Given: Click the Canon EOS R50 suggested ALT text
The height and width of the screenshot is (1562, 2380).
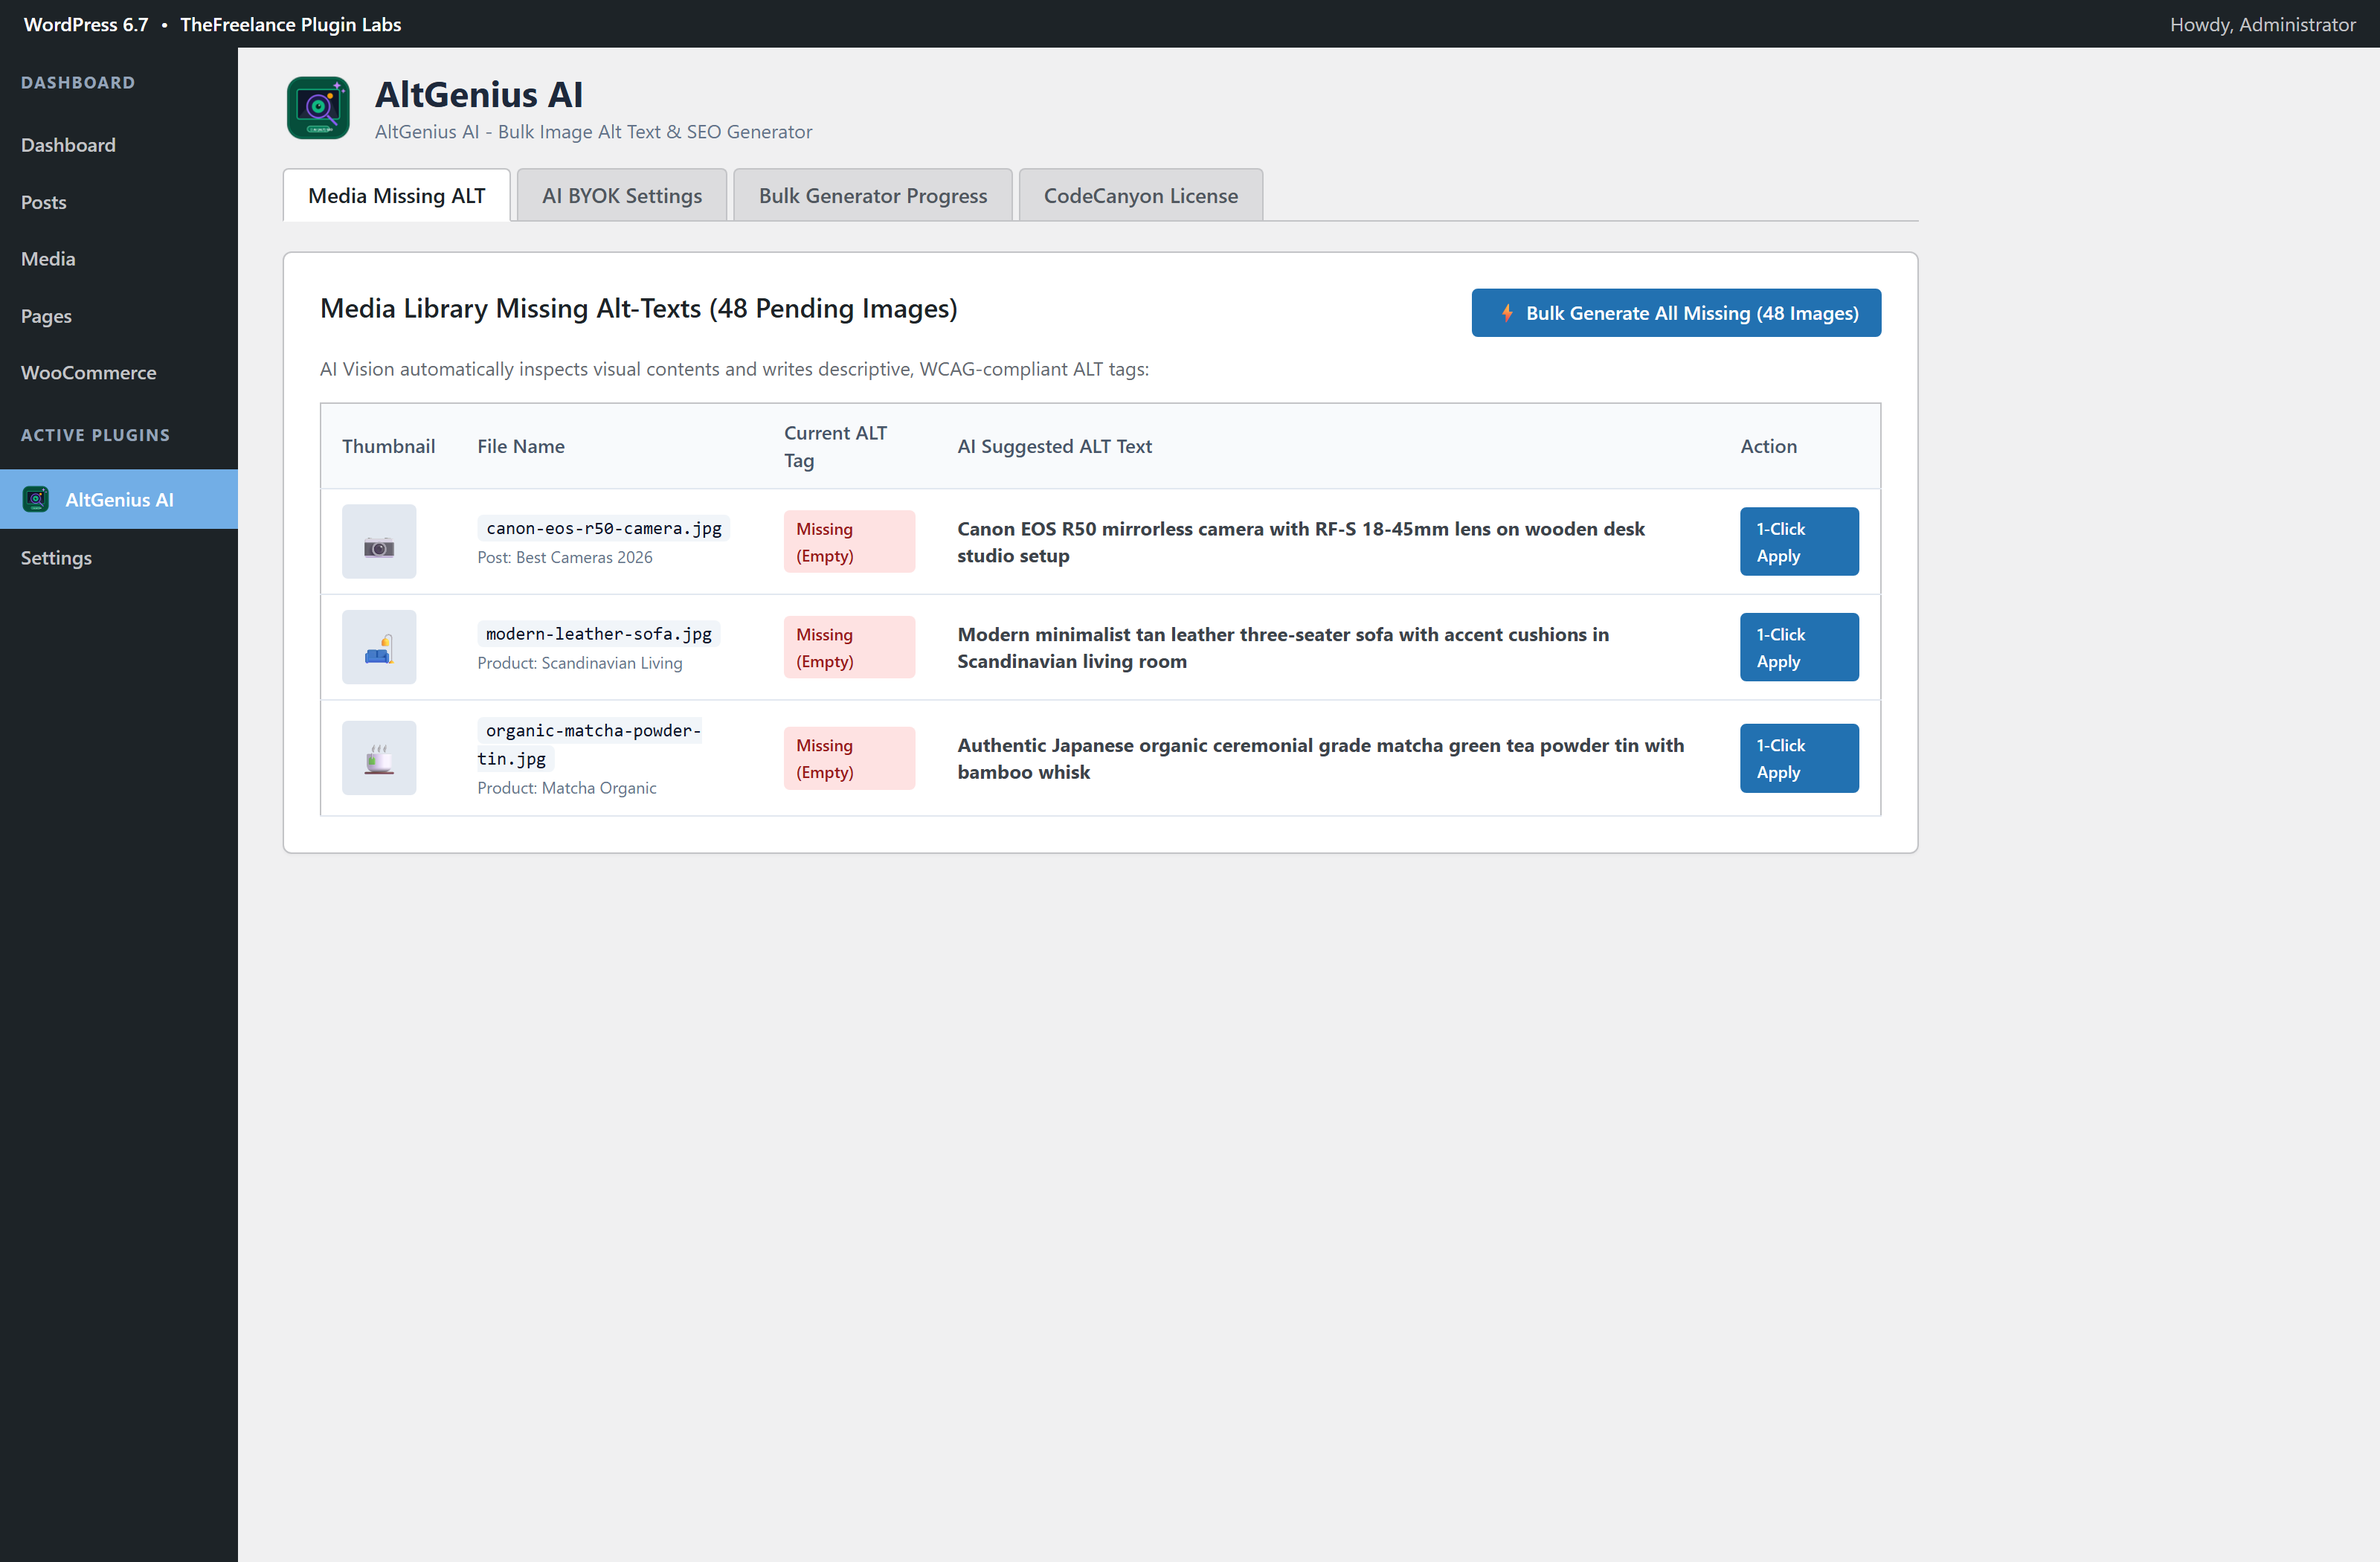Looking at the screenshot, I should point(1301,541).
